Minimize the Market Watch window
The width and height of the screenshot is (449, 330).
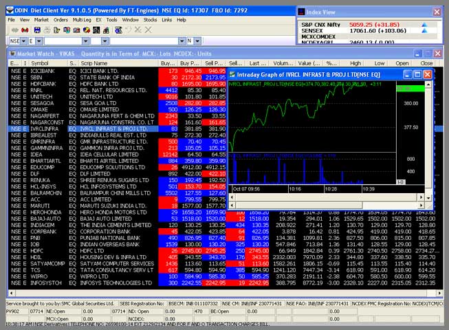tap(418, 54)
